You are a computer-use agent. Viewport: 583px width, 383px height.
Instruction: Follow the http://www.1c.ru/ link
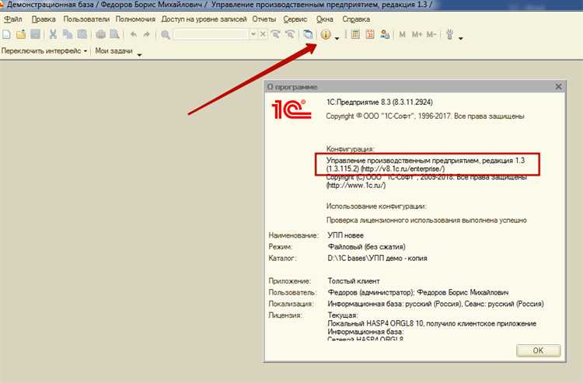tap(356, 185)
